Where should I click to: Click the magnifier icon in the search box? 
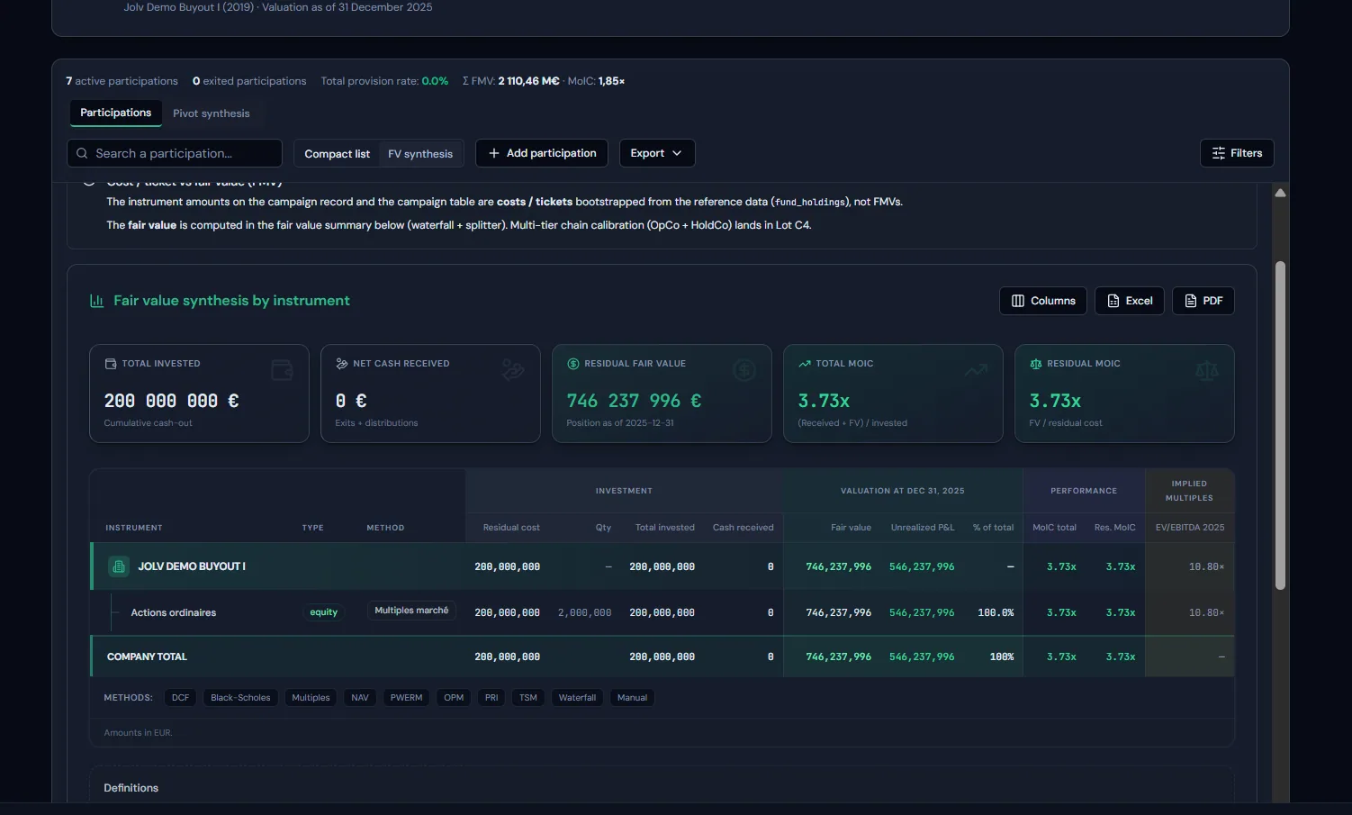click(82, 153)
